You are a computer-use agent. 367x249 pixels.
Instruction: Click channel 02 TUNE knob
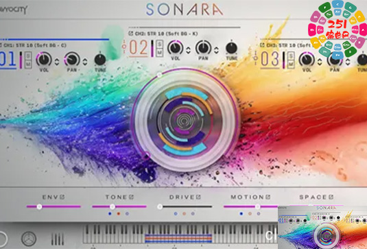tap(231, 48)
